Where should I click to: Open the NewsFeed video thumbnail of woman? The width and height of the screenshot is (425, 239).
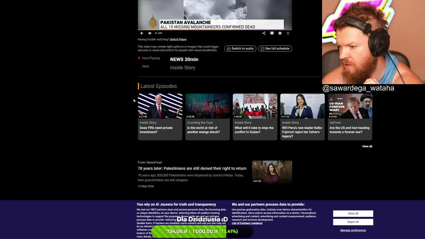(272, 172)
